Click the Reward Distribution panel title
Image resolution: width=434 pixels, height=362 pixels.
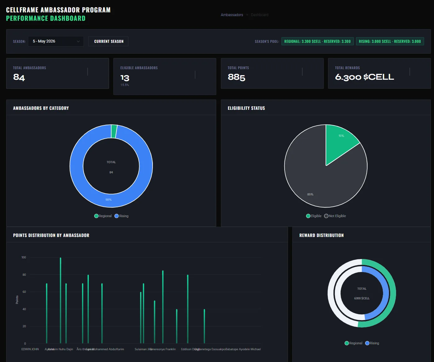pos(322,235)
